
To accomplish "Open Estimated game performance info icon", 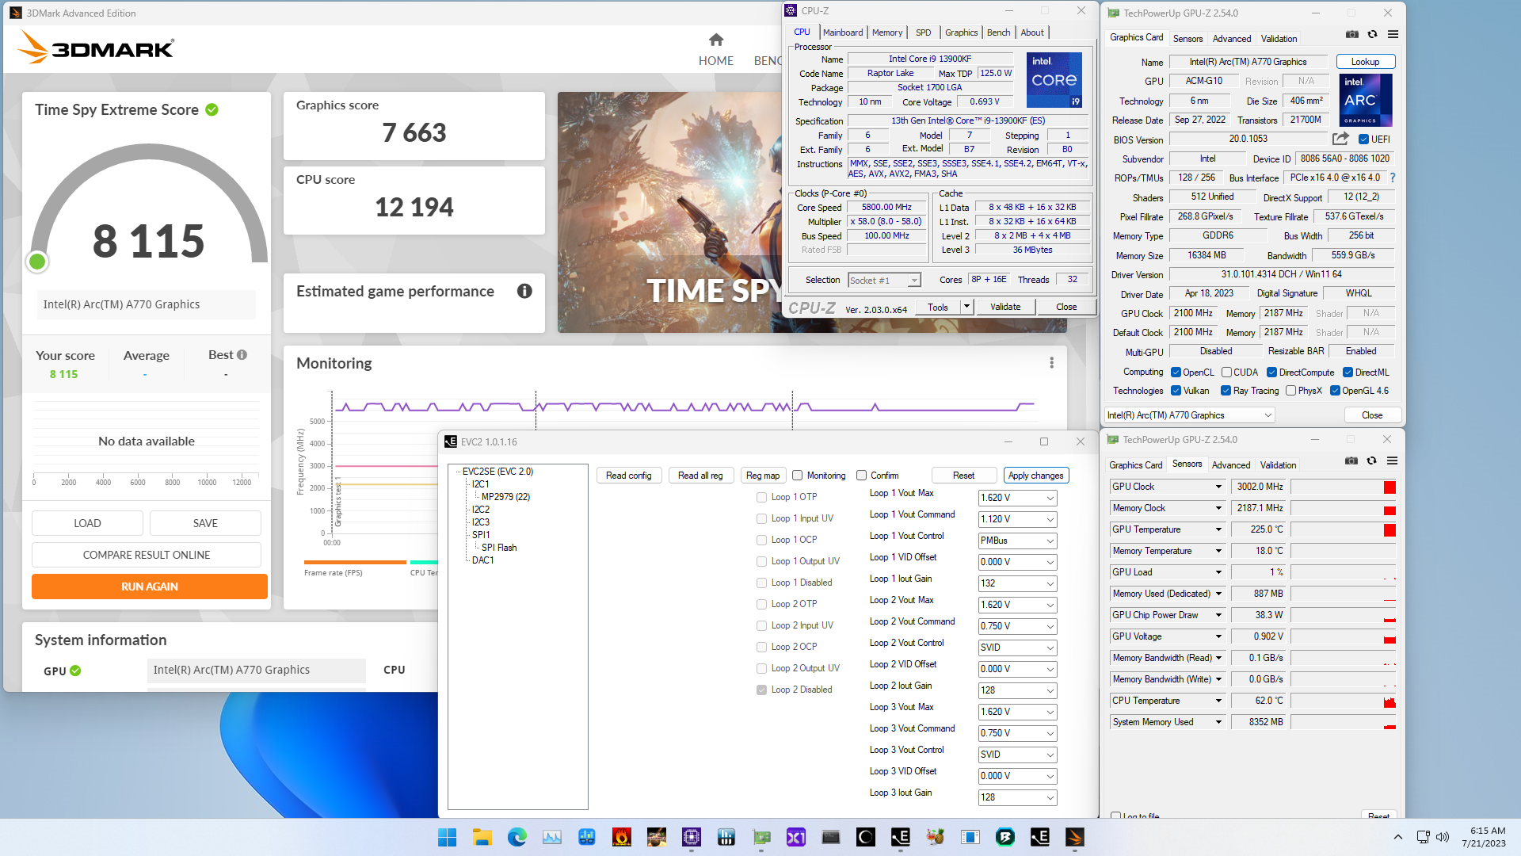I will tap(524, 291).
